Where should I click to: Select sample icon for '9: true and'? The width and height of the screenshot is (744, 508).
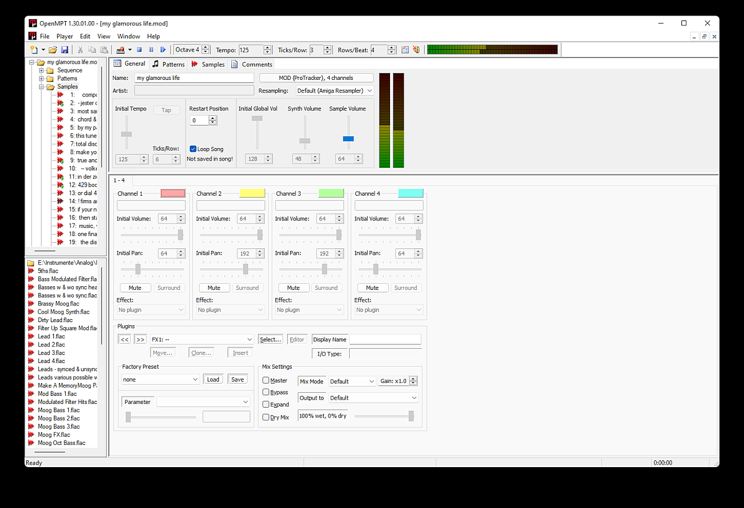point(60,160)
